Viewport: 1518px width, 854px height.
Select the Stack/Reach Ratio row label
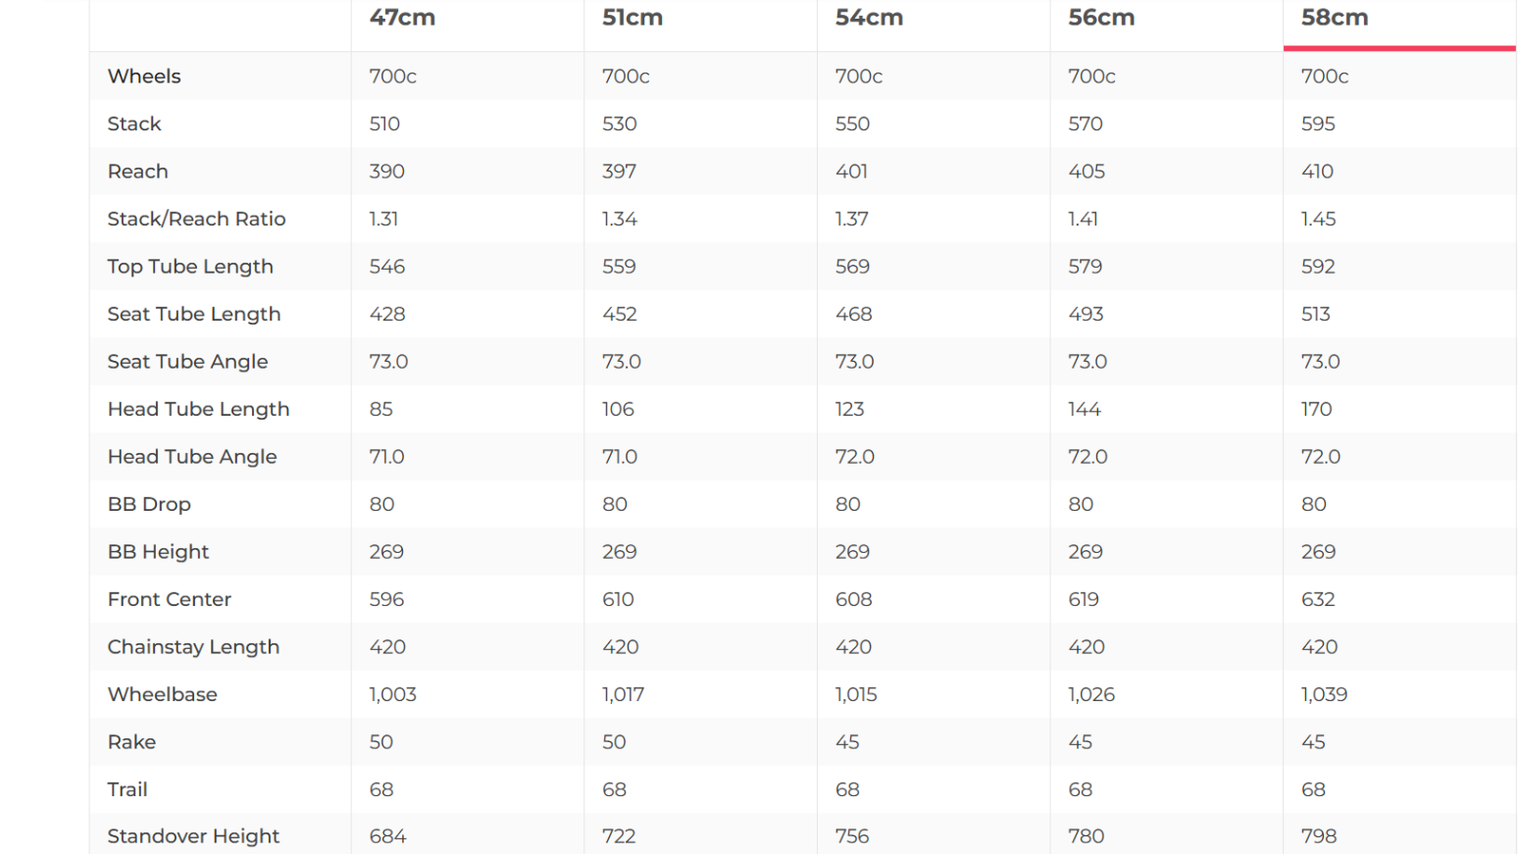[x=196, y=219]
